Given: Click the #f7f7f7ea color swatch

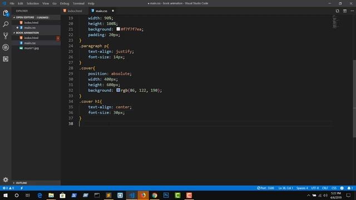Looking at the screenshot, I should (x=118, y=29).
